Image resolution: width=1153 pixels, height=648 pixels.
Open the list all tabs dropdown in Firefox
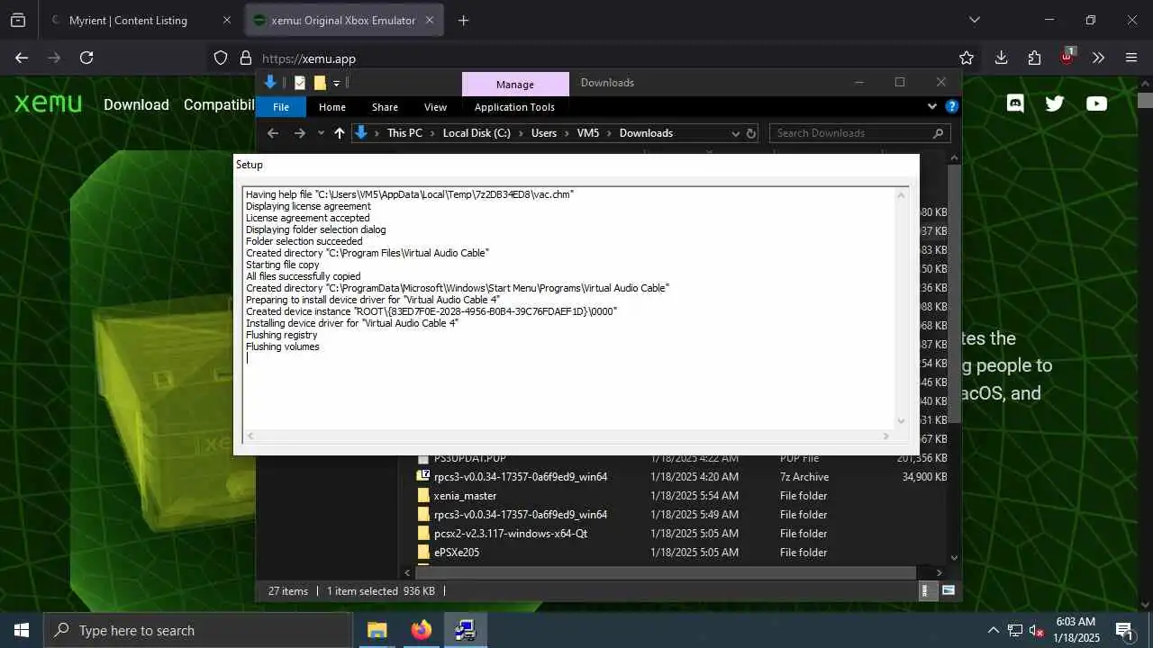[974, 20]
